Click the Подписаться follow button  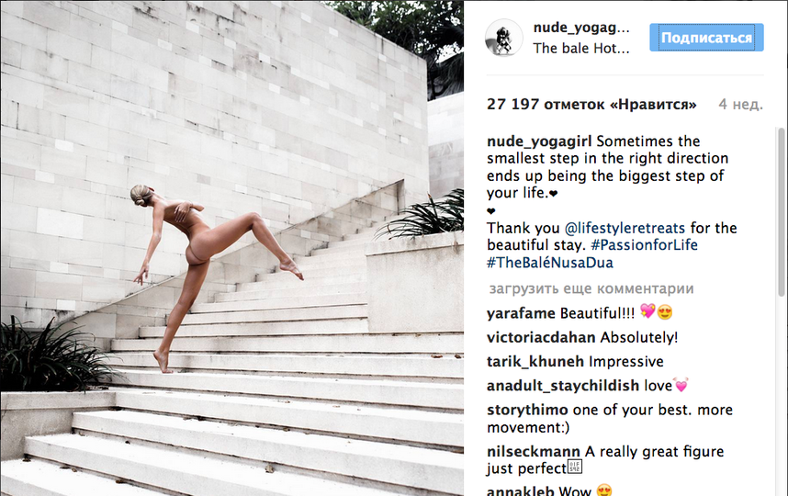(x=706, y=37)
